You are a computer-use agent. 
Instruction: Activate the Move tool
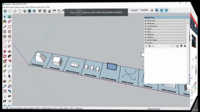(5, 51)
